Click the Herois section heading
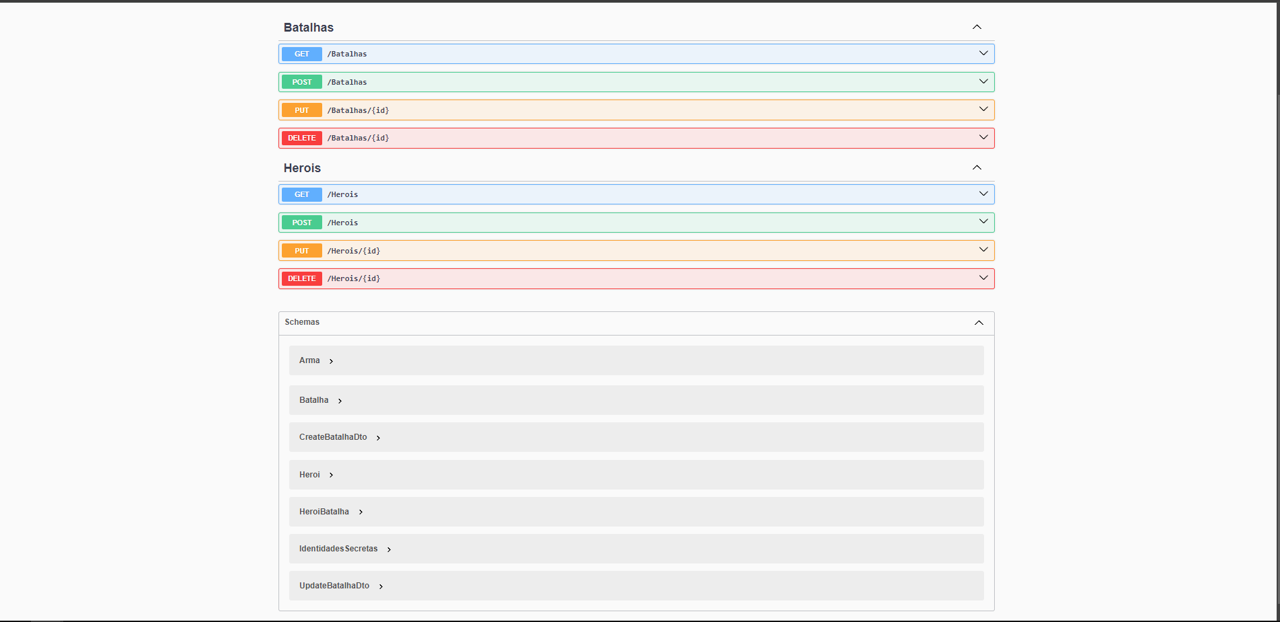Viewport: 1280px width, 622px height. pyautogui.click(x=302, y=168)
